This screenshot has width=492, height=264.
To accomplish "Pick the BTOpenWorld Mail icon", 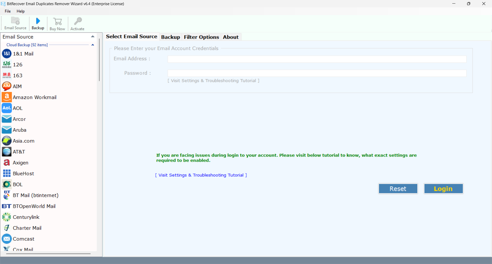I will (x=7, y=206).
